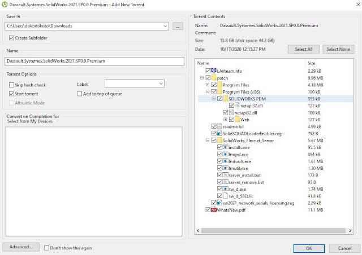This screenshot has height=255, width=362.
Task: Click the WhatsNew.pdf PDF icon
Action: 214,210
